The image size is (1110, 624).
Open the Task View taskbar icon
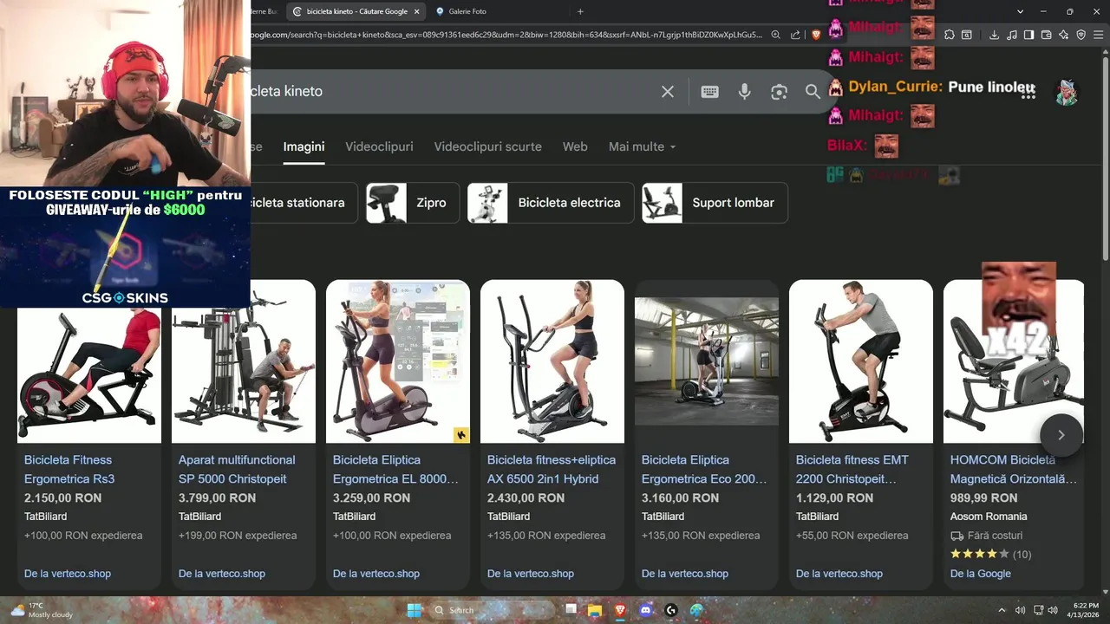click(x=571, y=610)
